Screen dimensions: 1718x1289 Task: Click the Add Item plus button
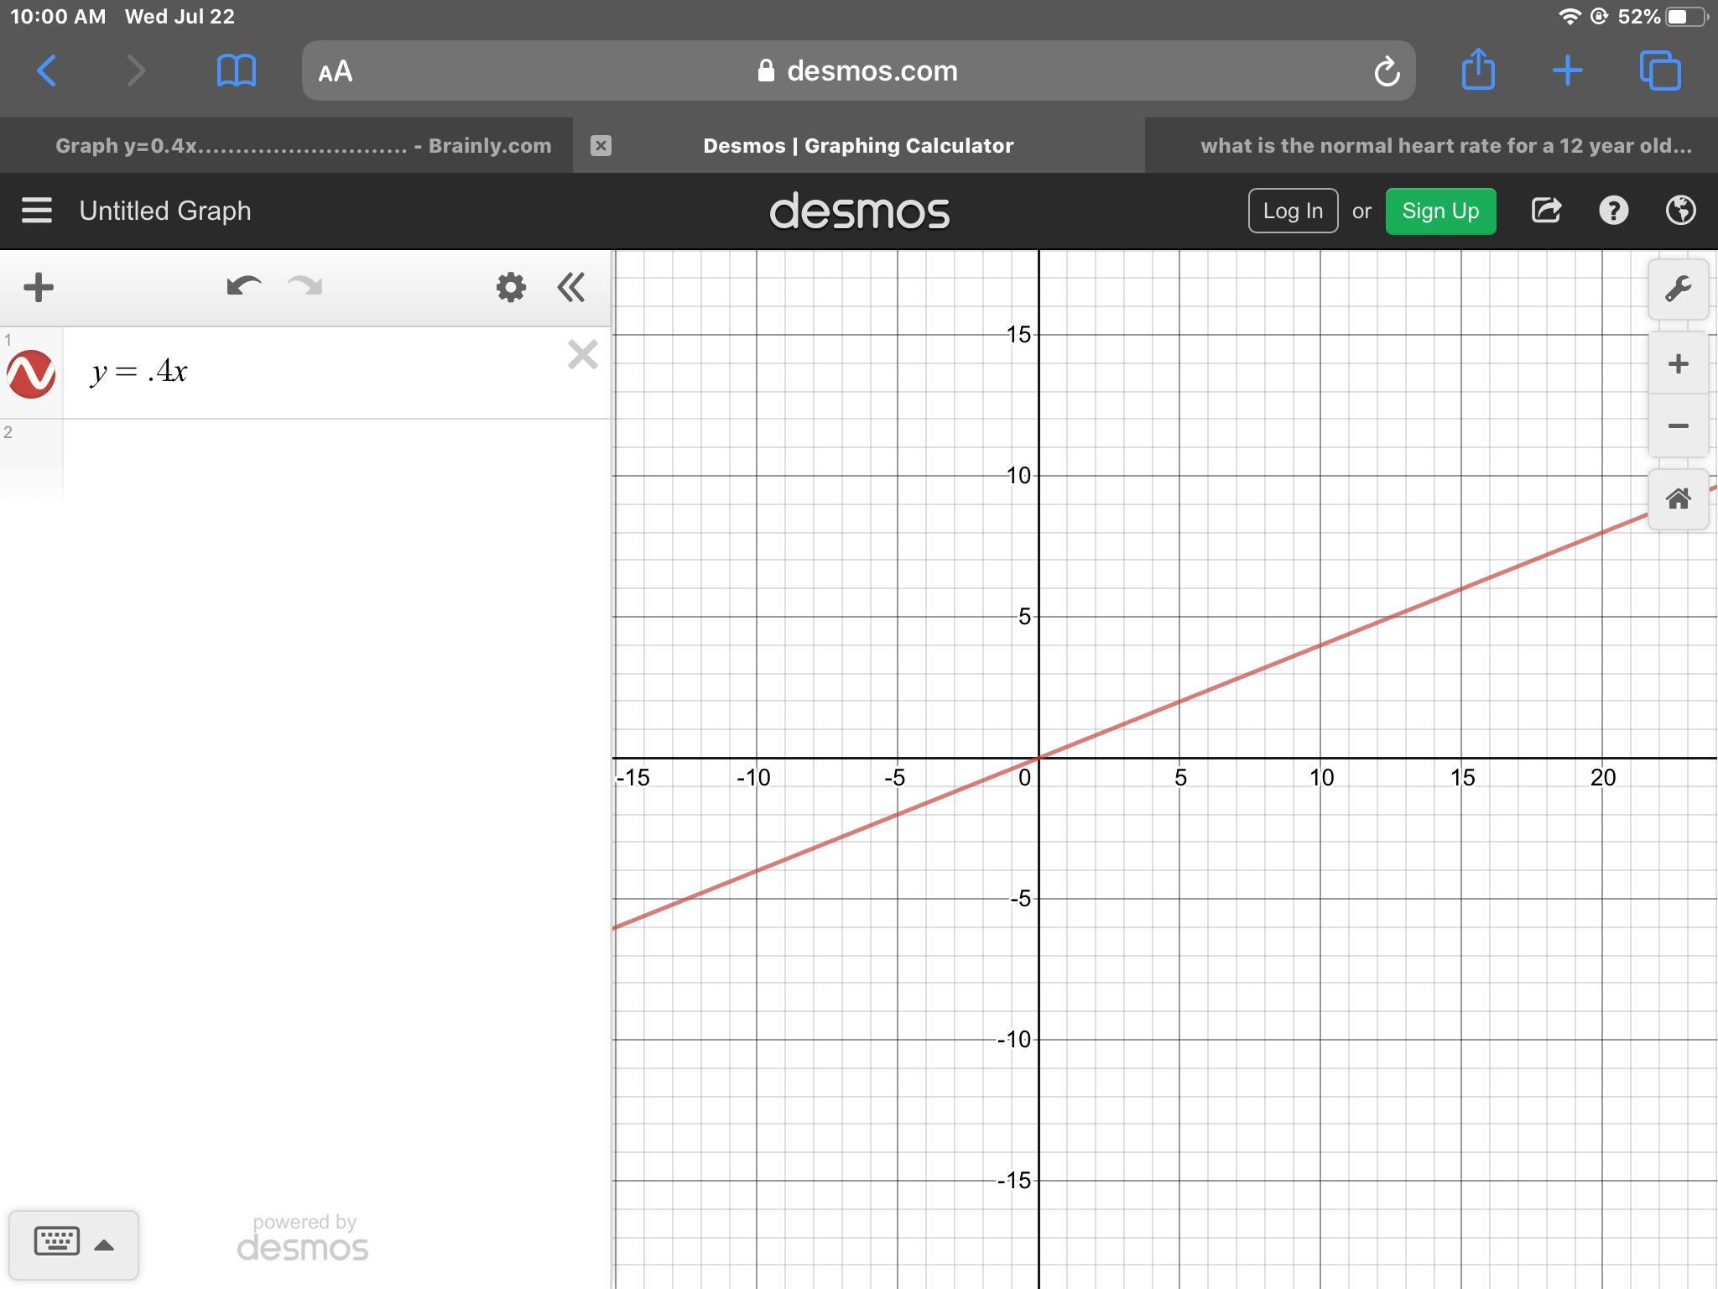pos(39,288)
